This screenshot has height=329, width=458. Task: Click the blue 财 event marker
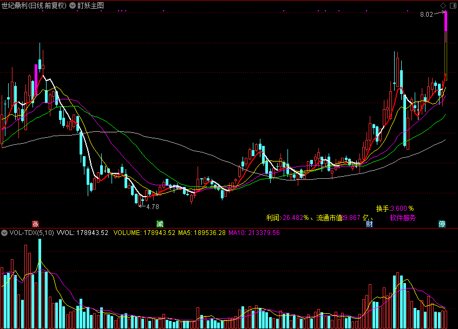(x=370, y=224)
